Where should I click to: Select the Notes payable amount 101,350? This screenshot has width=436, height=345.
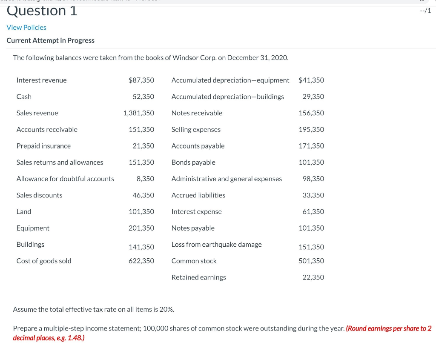[311, 228]
